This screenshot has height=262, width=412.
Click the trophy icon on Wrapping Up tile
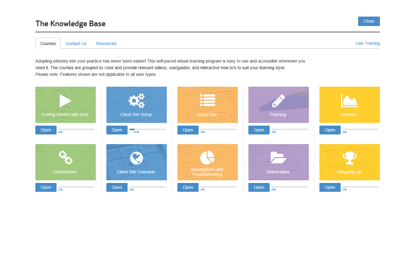(349, 158)
